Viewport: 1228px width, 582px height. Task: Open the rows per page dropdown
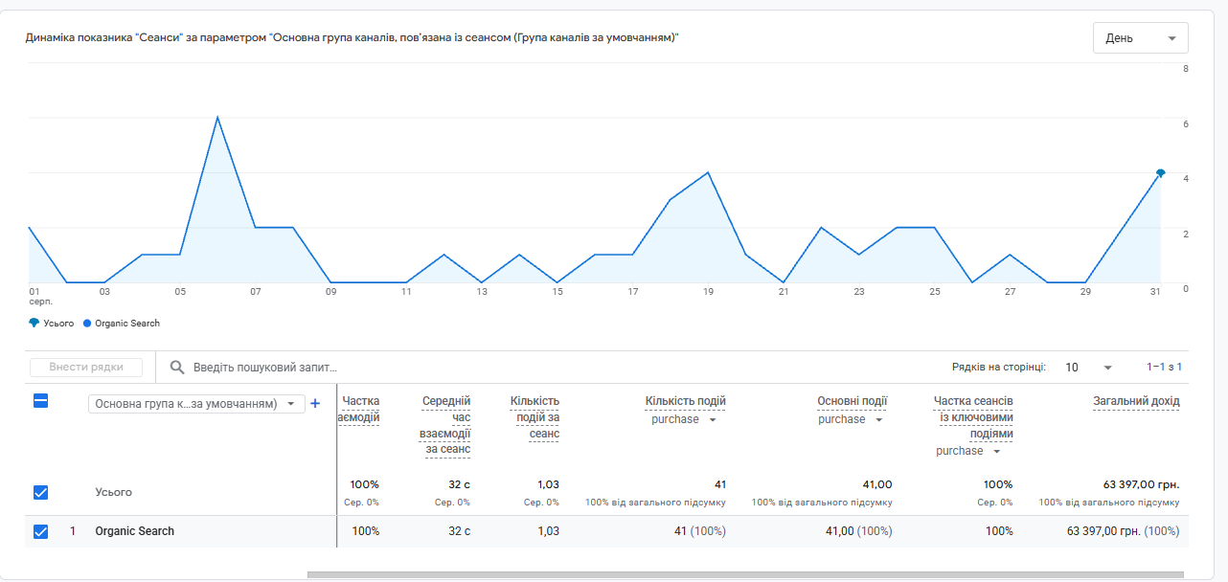1089,368
